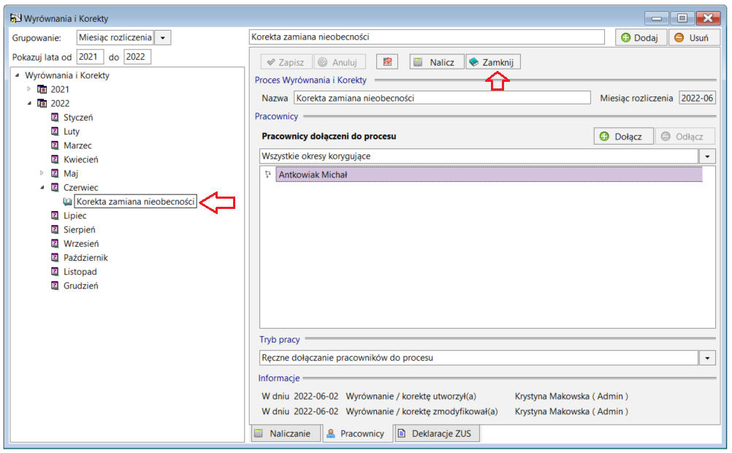Click the Sierpień month icon
Image resolution: width=732 pixels, height=453 pixels.
[x=55, y=229]
